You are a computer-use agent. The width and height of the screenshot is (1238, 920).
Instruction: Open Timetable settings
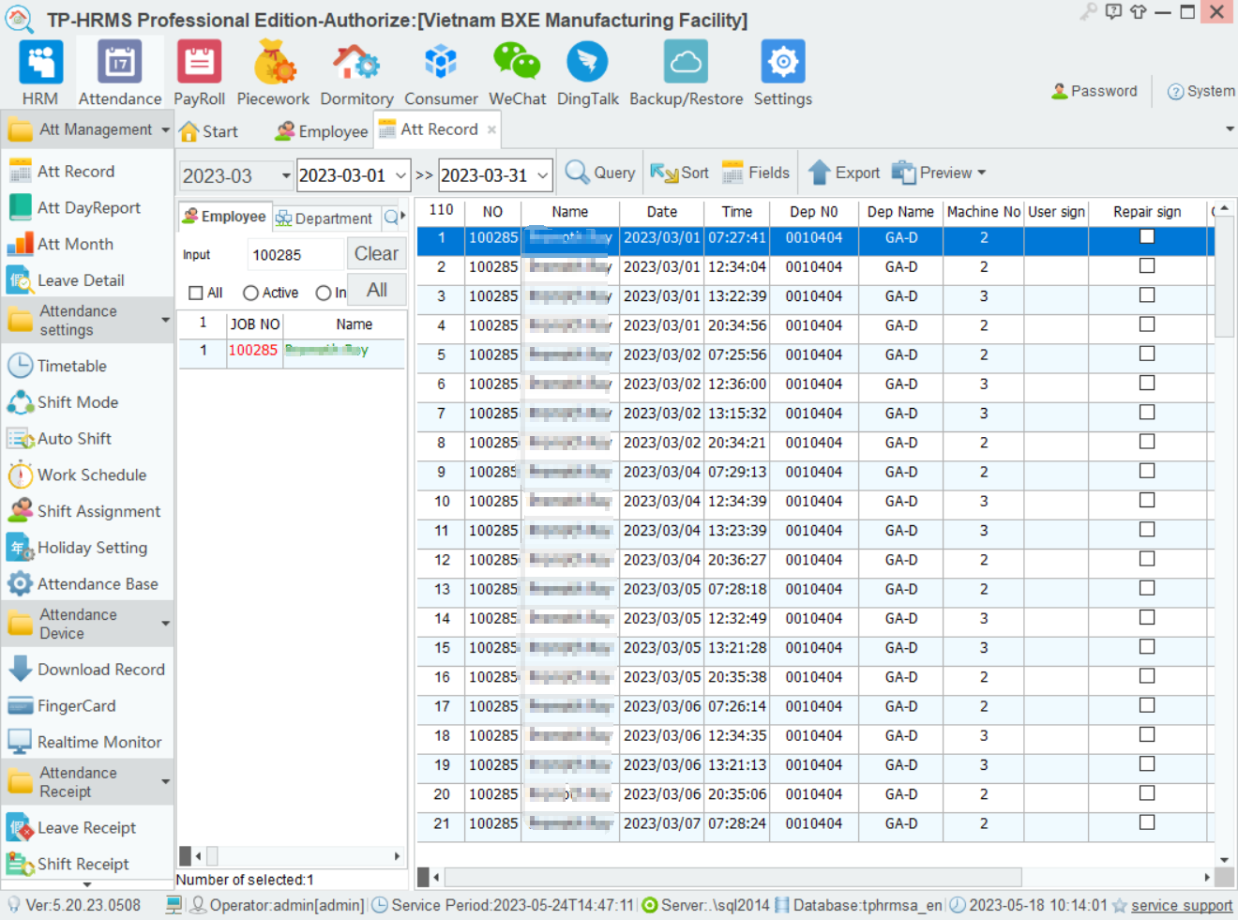71,366
